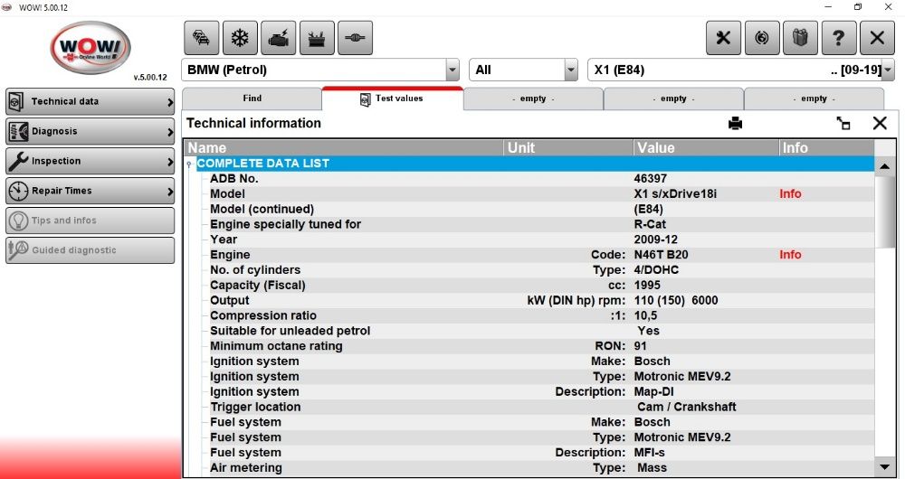The image size is (905, 479).
Task: Open the Repair Times menu
Action: 90,191
